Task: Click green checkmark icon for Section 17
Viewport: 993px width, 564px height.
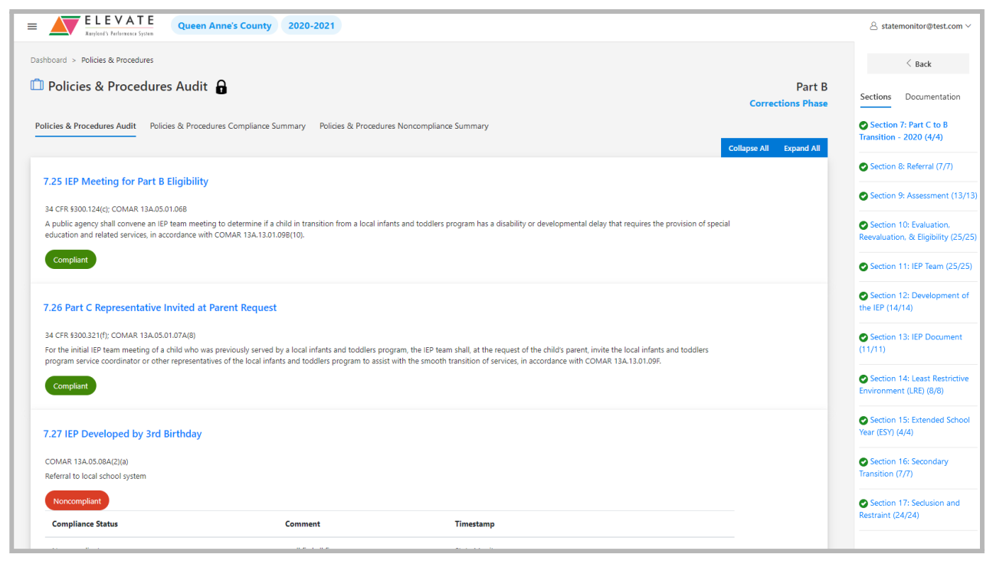Action: pyautogui.click(x=864, y=503)
